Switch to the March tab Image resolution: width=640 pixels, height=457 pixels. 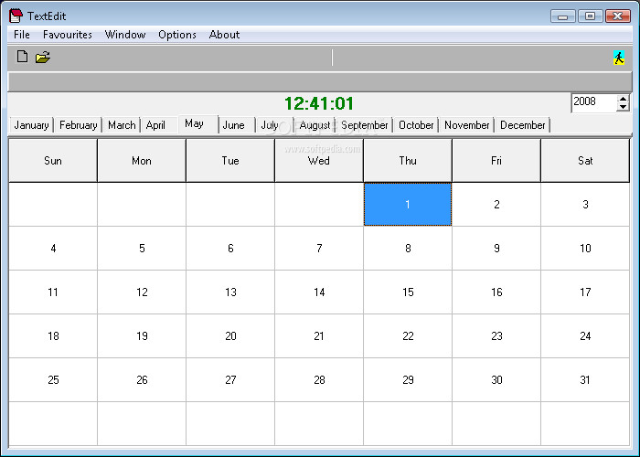(x=122, y=125)
